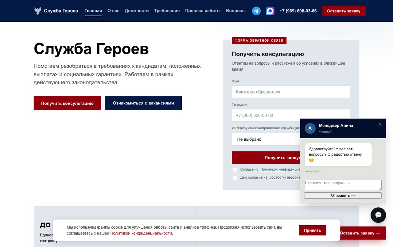Click the Служба Героев eagle logo icon
Screen dimensions: 393x247
click(x=37, y=11)
